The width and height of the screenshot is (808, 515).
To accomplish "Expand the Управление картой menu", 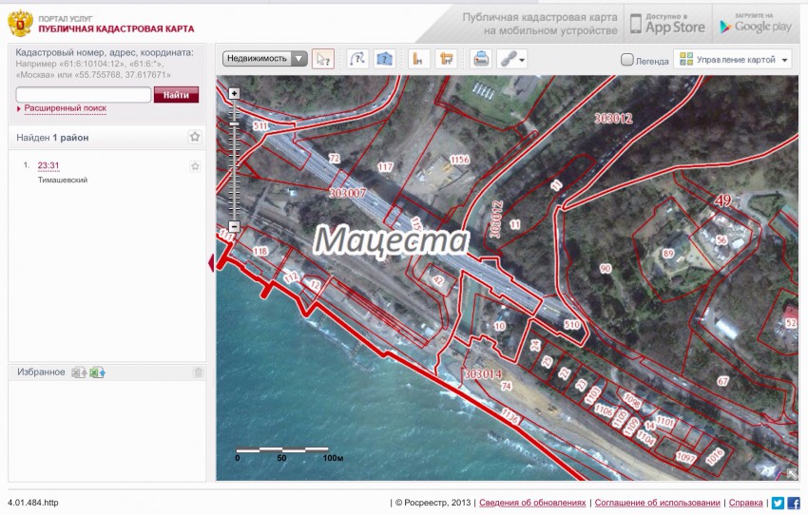I will pyautogui.click(x=734, y=60).
